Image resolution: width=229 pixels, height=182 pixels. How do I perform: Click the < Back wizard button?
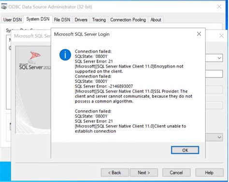115,172
